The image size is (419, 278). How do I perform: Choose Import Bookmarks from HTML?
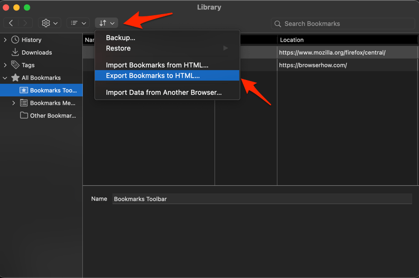(157, 65)
